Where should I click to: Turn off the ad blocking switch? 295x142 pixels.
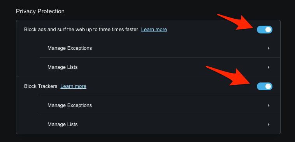(x=265, y=30)
